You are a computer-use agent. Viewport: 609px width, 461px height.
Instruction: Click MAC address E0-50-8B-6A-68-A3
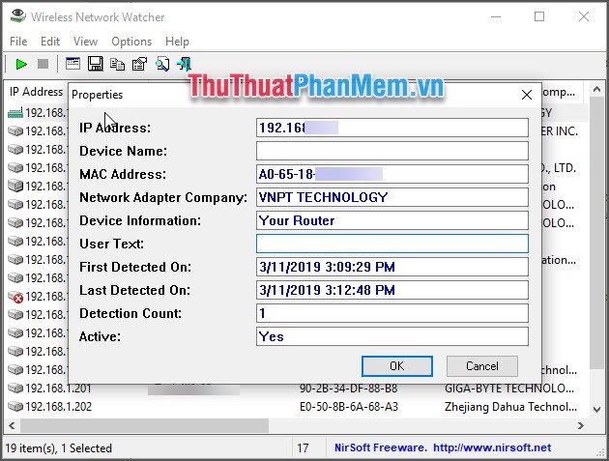(348, 407)
